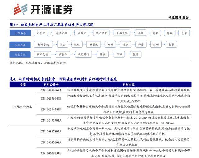
Task: Click patent number CN103474667A
Action: coord(51,90)
